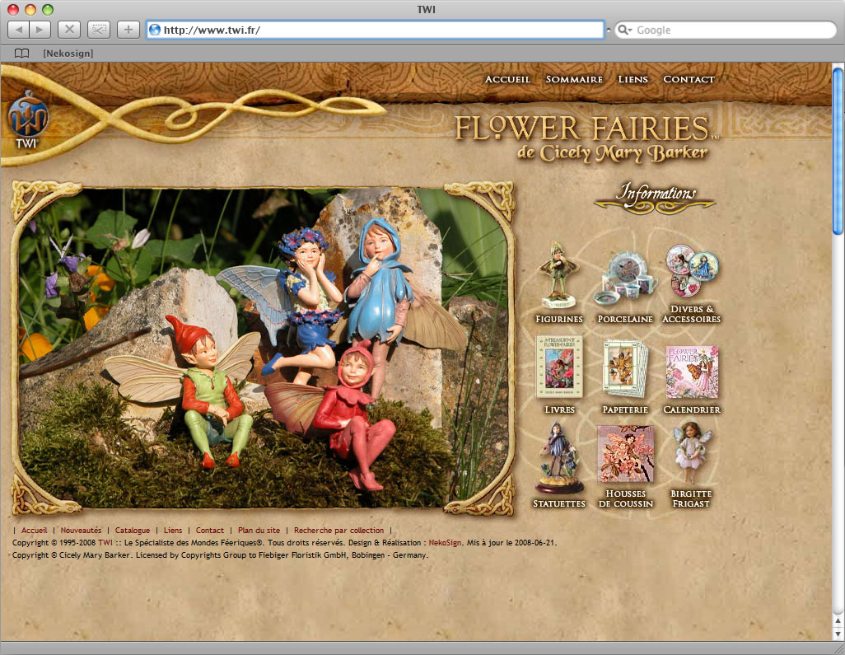
Task: Click the Calendrier text label
Action: (x=692, y=409)
